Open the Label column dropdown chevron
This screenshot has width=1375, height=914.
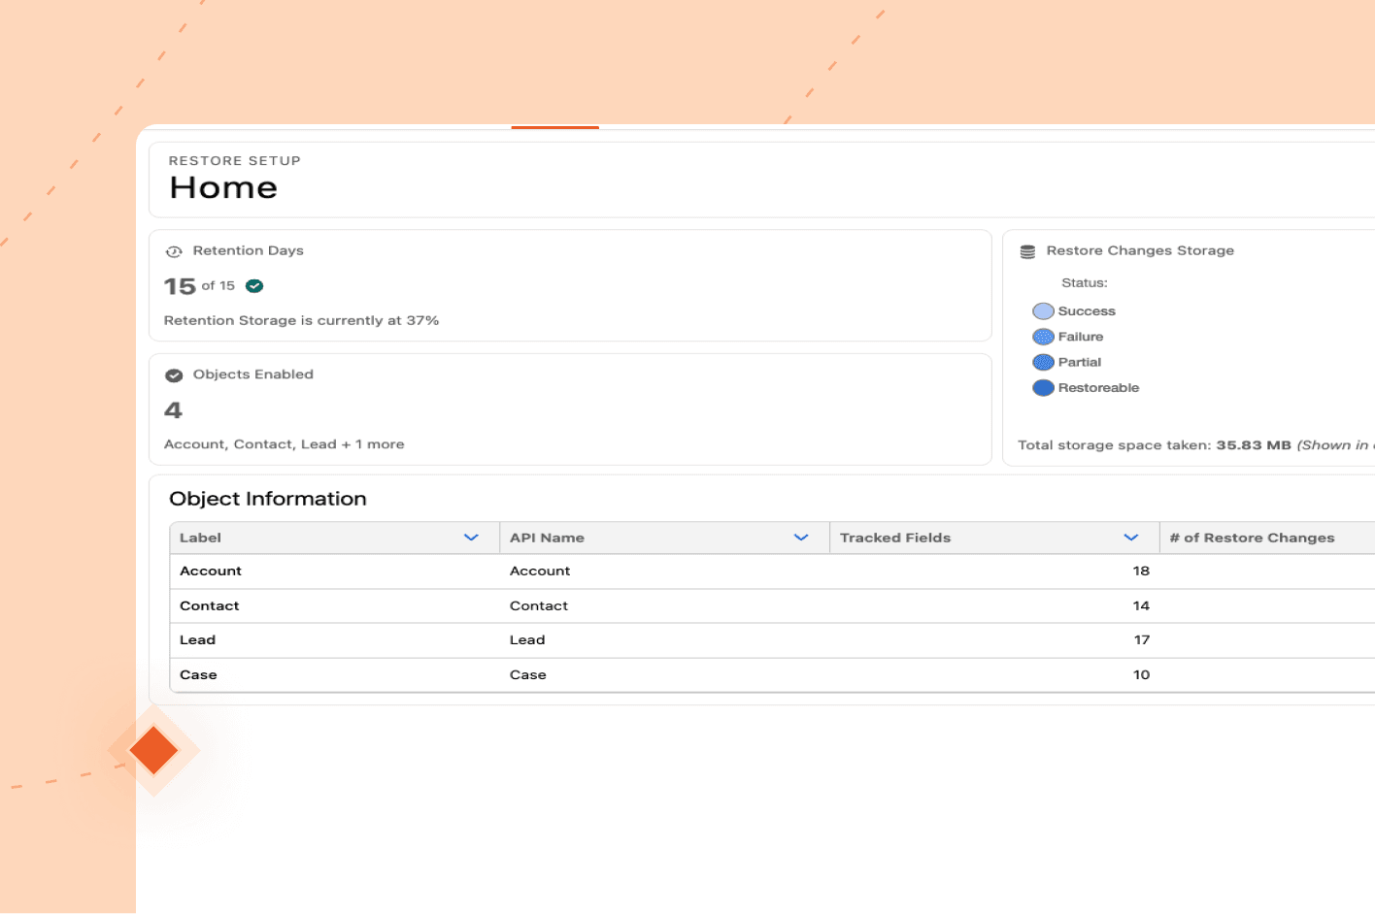pyautogui.click(x=471, y=538)
